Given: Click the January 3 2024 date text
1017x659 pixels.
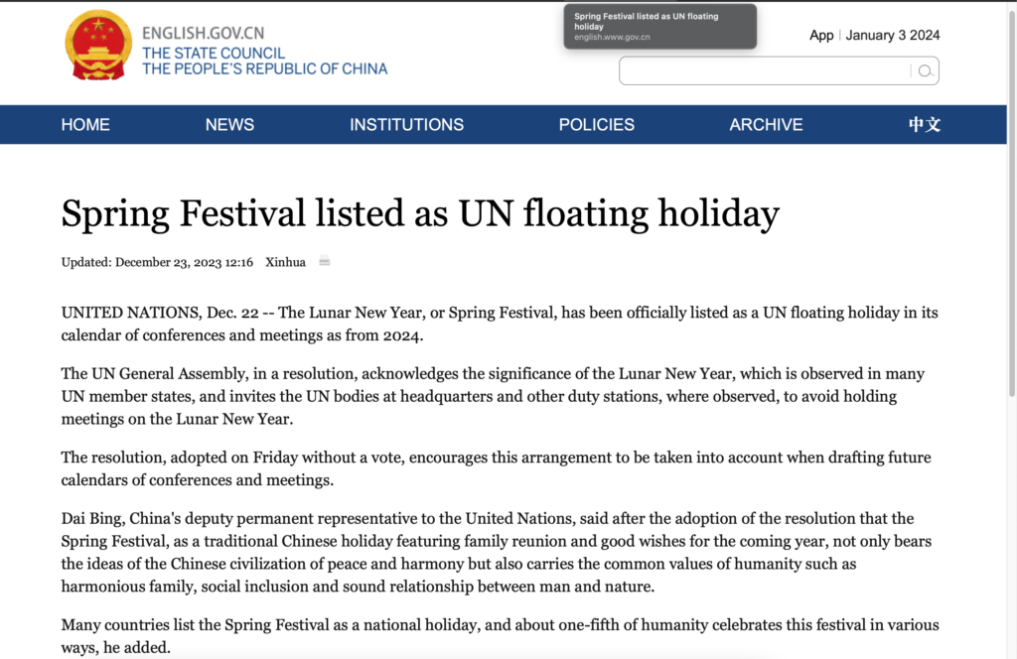Looking at the screenshot, I should point(893,35).
